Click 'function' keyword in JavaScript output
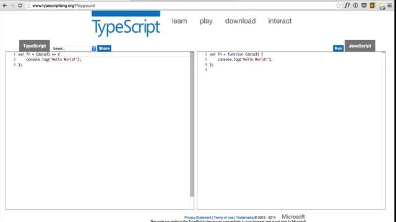This screenshot has height=222, width=396. pyautogui.click(x=235, y=54)
